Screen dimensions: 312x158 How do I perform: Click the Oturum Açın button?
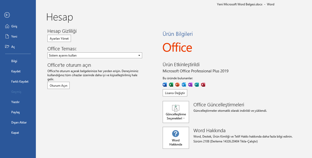58,86
